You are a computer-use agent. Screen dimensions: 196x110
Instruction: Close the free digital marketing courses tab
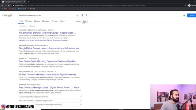tap(24, 2)
